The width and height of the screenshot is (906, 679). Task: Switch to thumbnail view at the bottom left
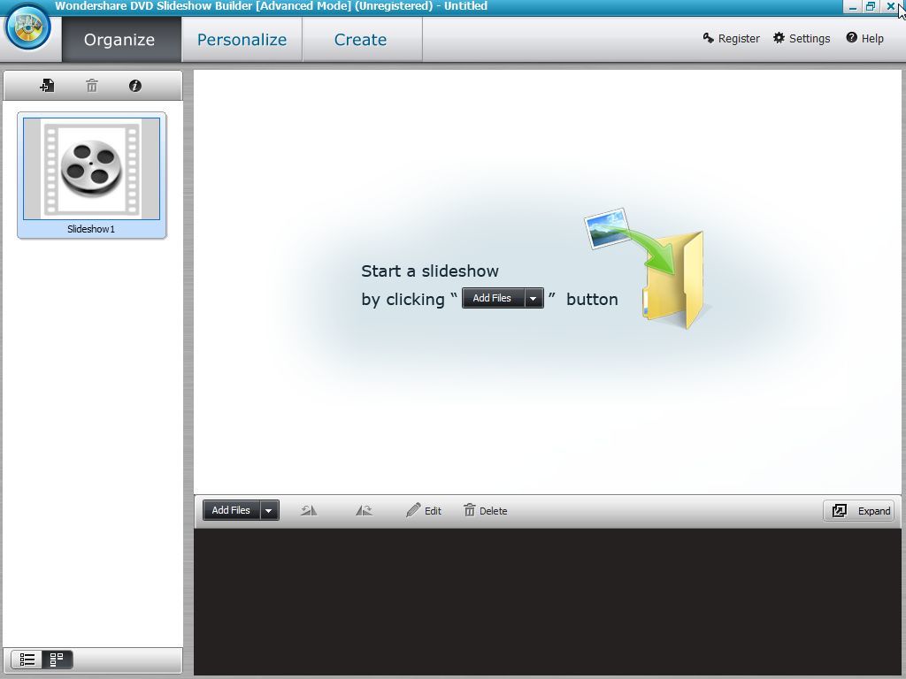pos(57,659)
